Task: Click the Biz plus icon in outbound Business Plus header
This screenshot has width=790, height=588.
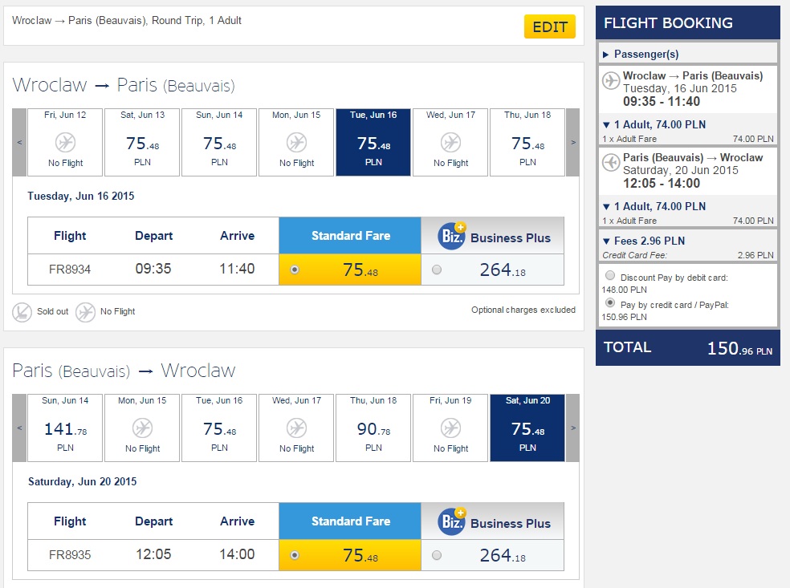Action: [452, 236]
